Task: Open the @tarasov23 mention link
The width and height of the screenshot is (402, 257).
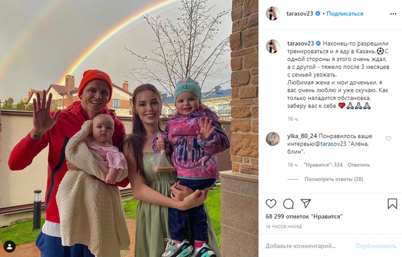Action: [330, 144]
